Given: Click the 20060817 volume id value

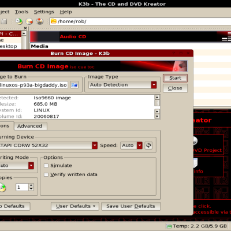Looking at the screenshot, I should (46, 116).
